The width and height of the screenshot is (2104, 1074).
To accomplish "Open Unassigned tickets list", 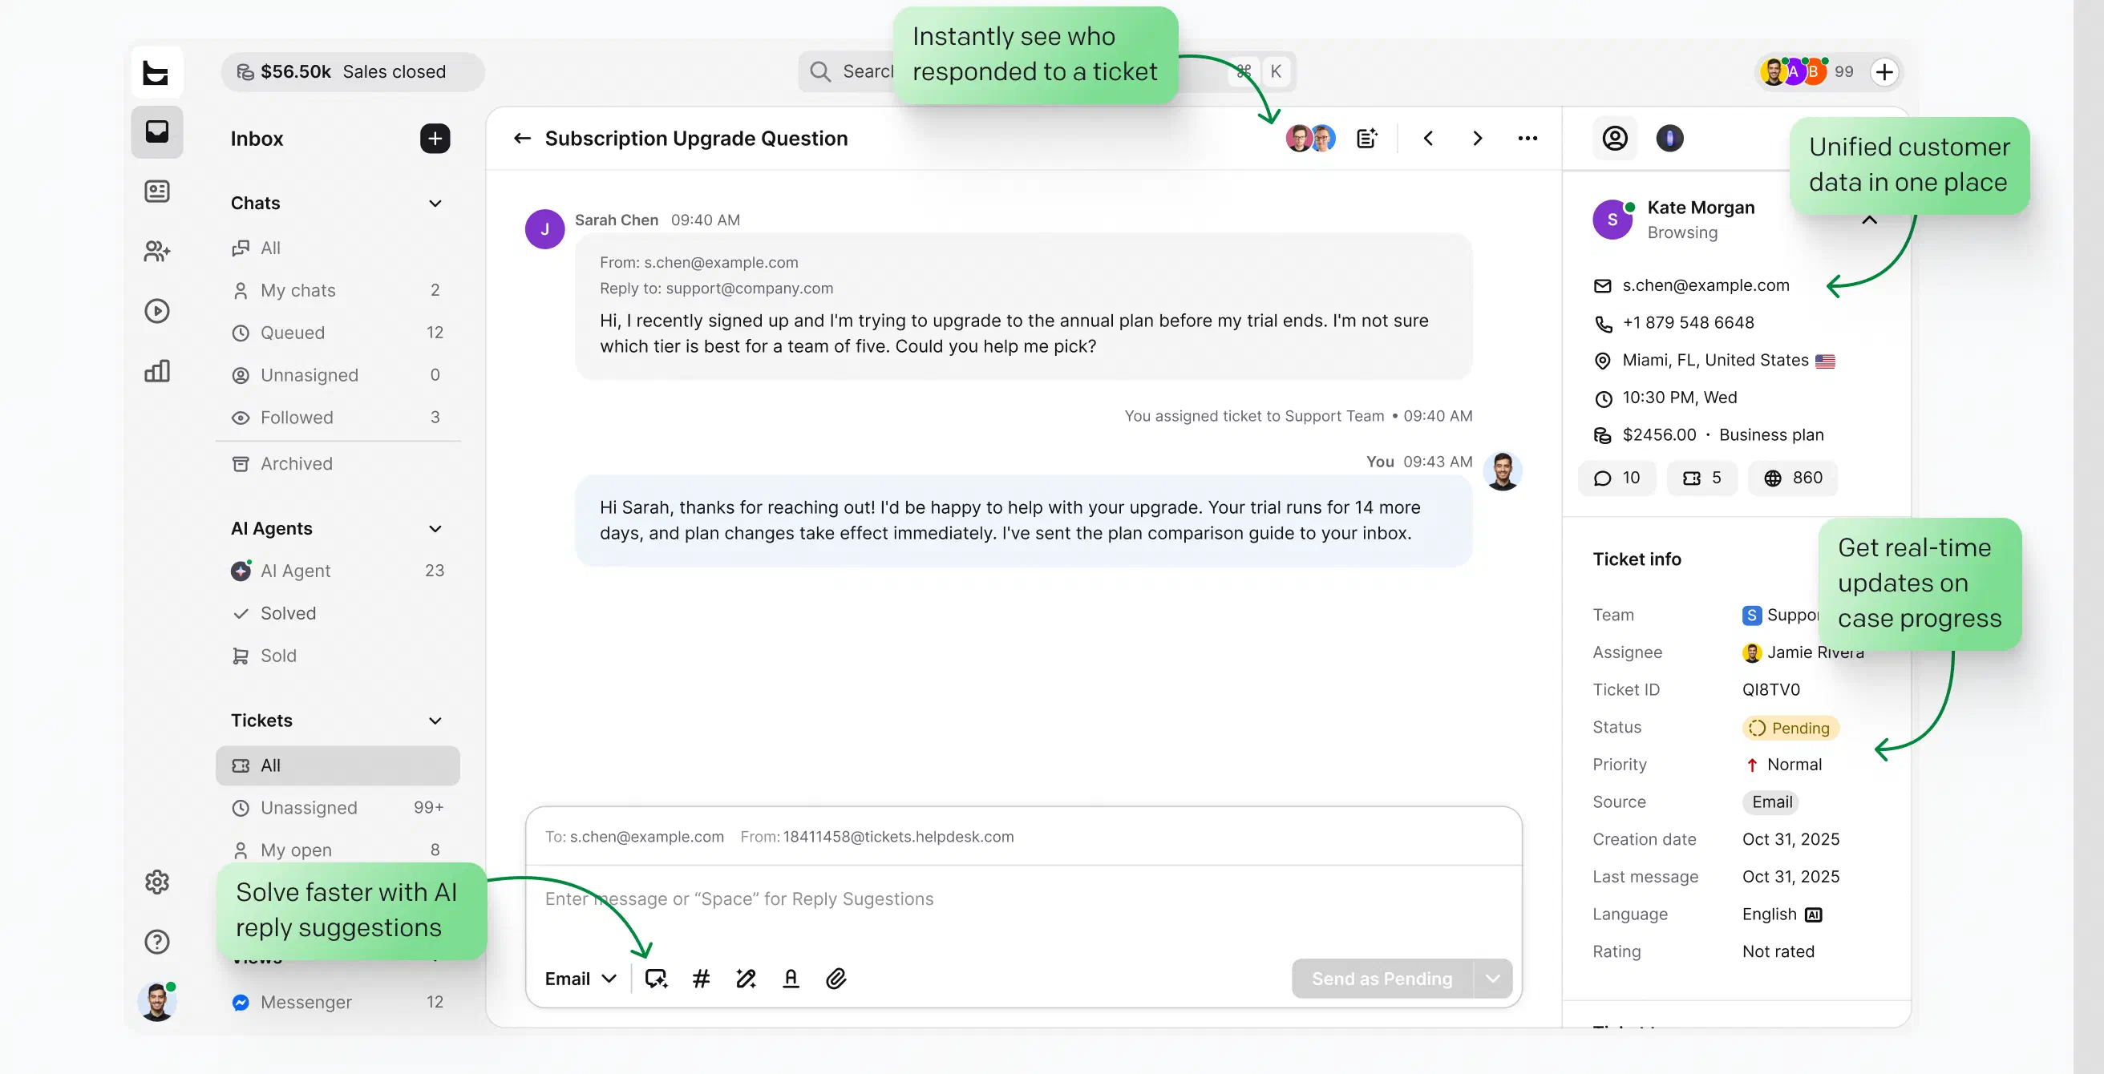I will click(338, 808).
